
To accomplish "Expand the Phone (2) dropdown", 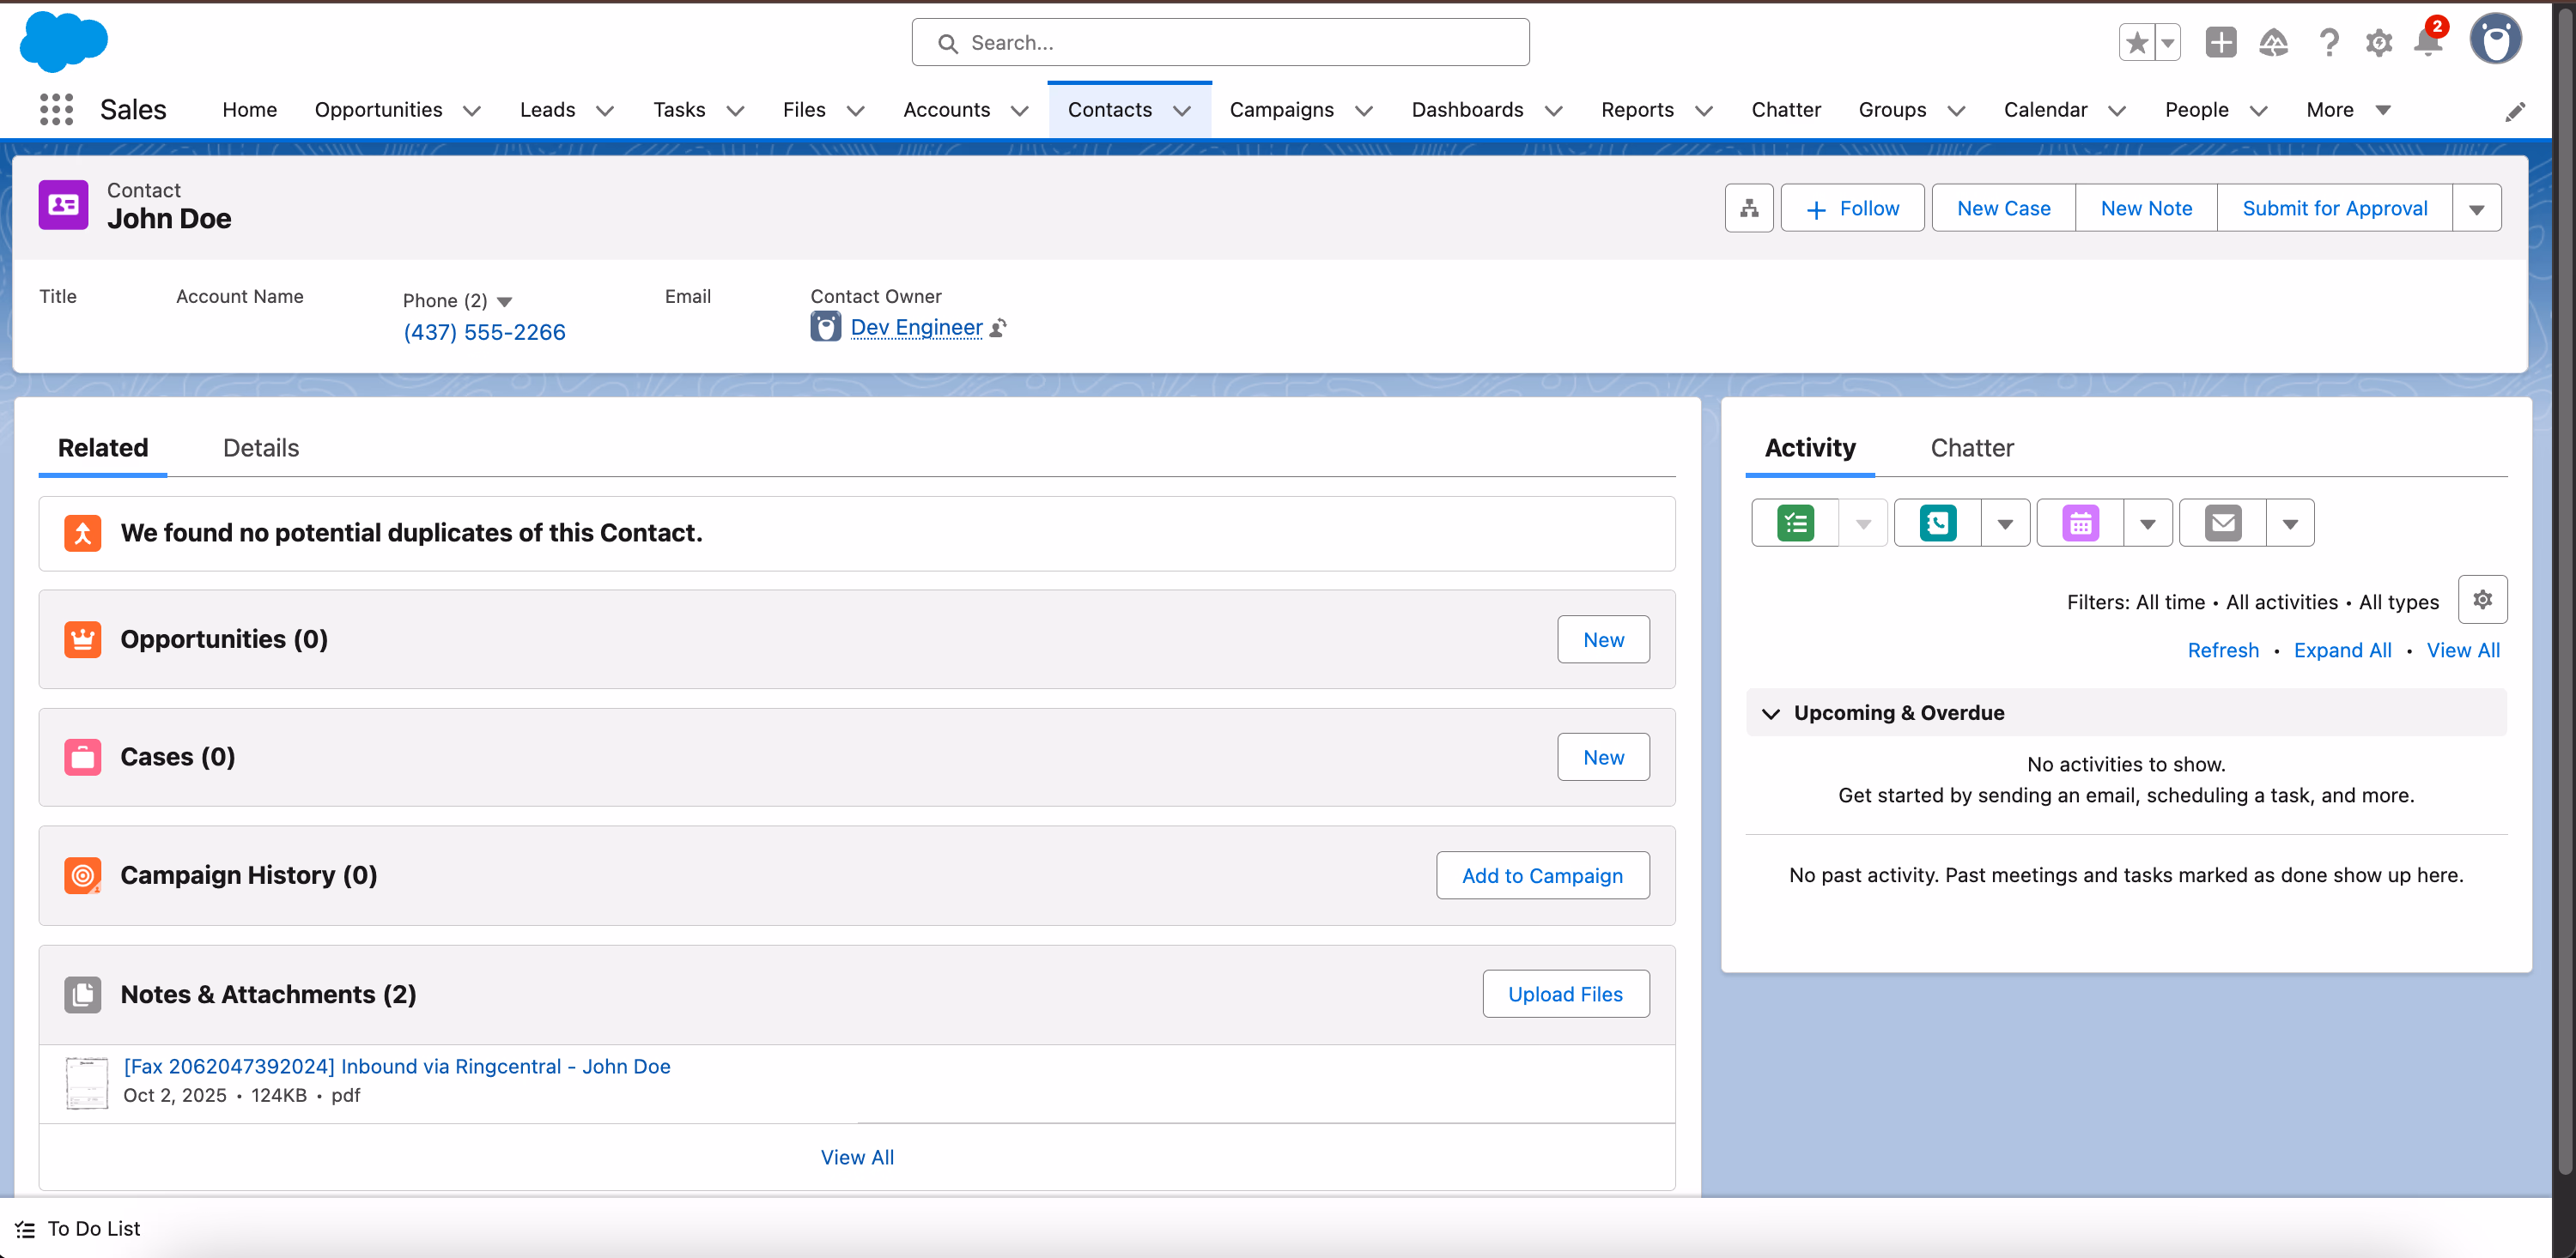I will tap(505, 300).
